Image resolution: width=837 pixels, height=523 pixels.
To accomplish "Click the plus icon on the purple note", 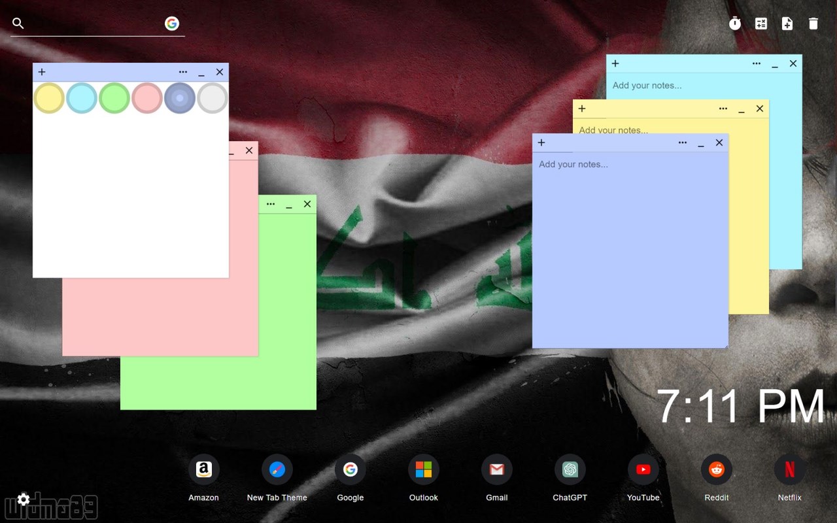I will [541, 143].
